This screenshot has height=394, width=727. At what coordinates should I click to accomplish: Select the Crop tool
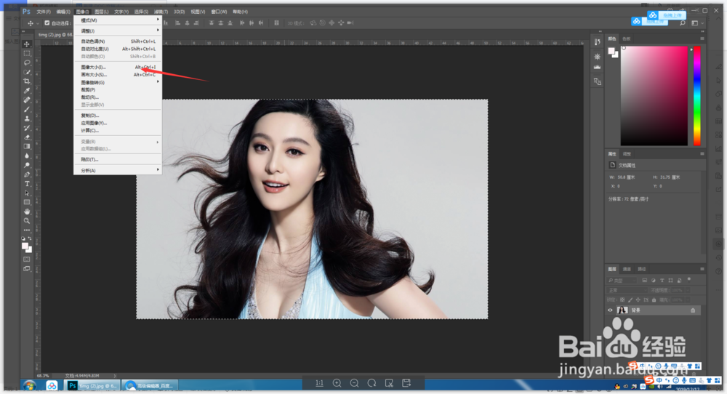[x=27, y=81]
